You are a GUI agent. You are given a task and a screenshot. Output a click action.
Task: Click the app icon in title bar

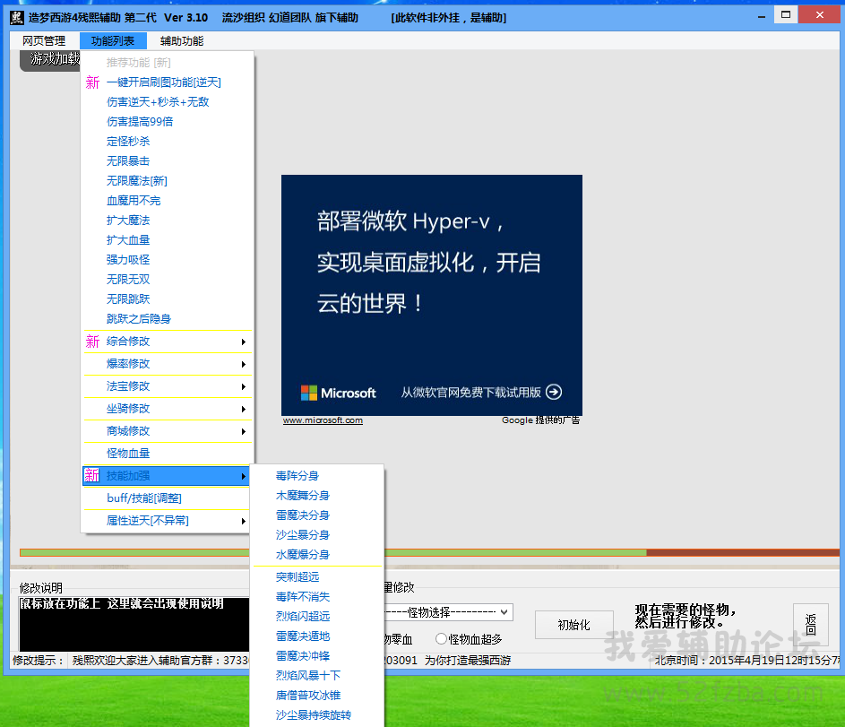(x=17, y=18)
